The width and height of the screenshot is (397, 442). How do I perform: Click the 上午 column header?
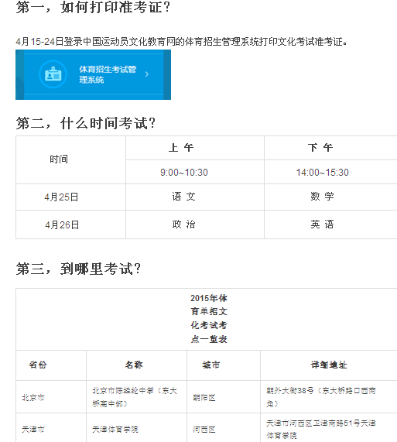195,148
